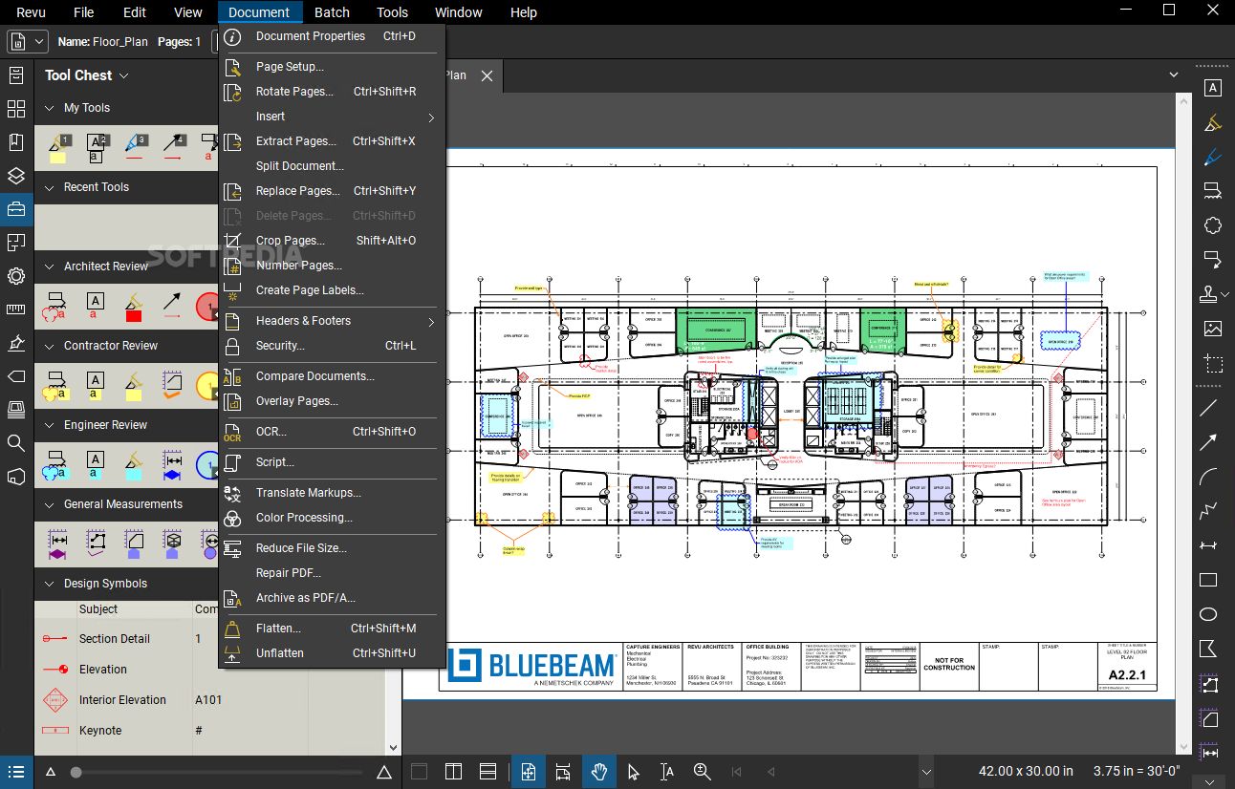This screenshot has width=1235, height=789.
Task: Select the Ellipse tool in right toolbar
Action: point(1208,614)
